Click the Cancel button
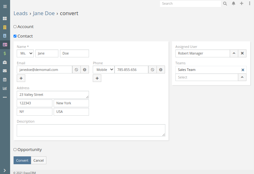Viewport: 254px width, 174px height. click(38, 160)
